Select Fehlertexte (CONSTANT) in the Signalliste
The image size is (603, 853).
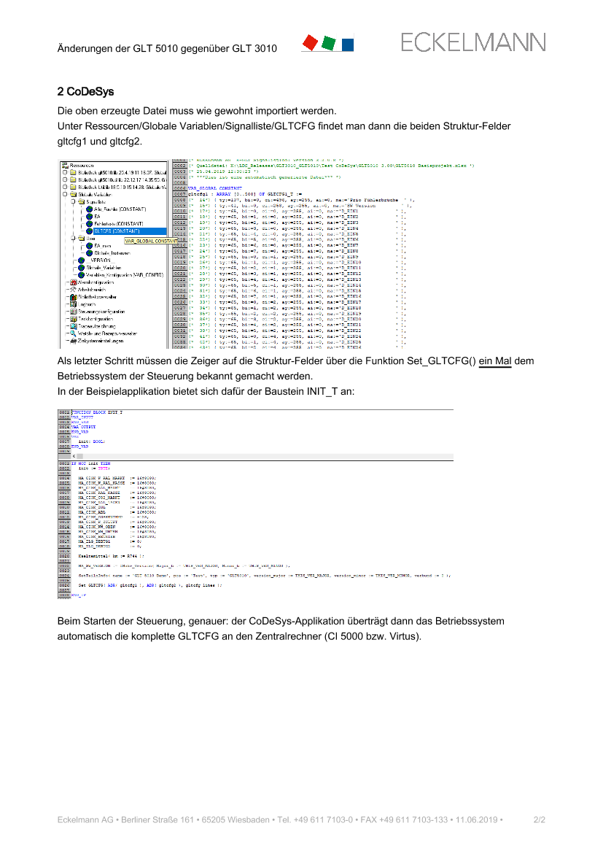tap(119, 223)
